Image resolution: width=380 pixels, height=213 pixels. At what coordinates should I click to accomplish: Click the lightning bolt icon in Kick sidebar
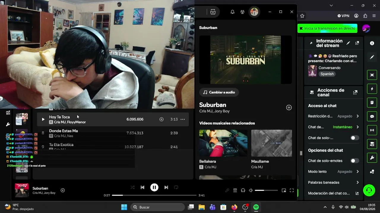[x=372, y=89]
